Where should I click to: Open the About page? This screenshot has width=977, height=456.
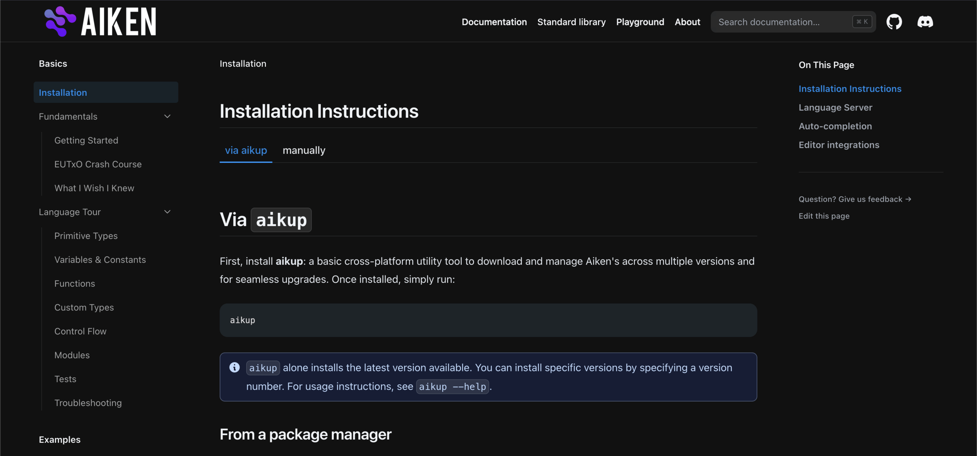coord(687,22)
